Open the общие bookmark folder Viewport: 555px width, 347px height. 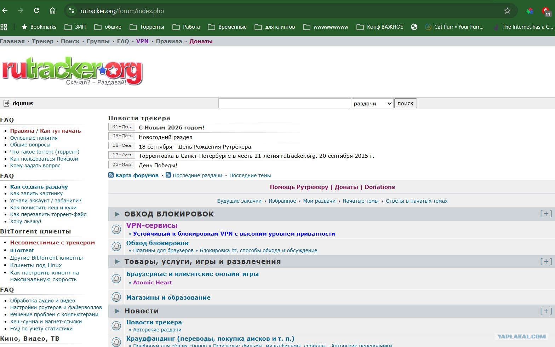coord(108,27)
